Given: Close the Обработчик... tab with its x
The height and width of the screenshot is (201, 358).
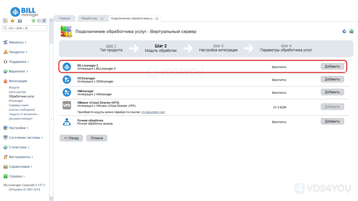Looking at the screenshot, I should click(x=102, y=19).
